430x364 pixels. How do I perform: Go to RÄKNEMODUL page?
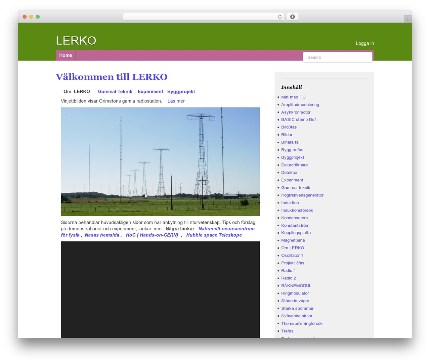(x=296, y=286)
